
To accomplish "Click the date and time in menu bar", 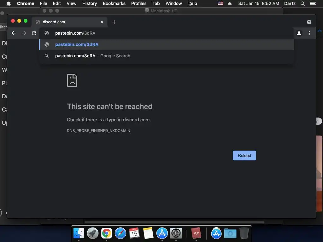I will (x=259, y=3).
